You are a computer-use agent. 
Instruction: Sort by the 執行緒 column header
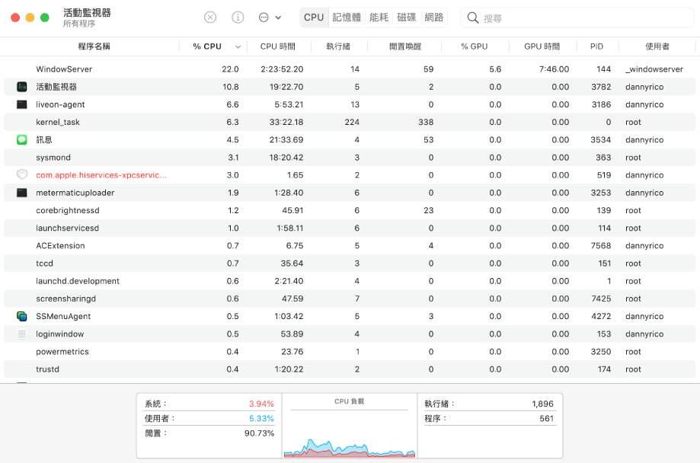click(338, 46)
